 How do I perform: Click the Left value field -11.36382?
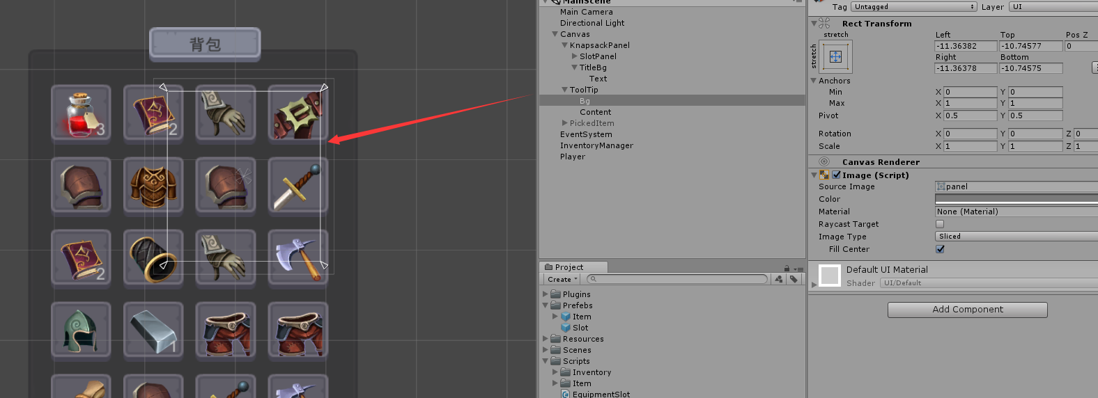click(x=966, y=46)
